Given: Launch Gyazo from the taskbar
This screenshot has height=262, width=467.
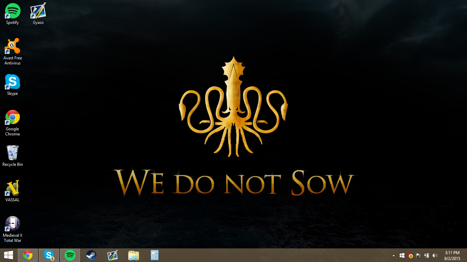Looking at the screenshot, I should point(112,255).
